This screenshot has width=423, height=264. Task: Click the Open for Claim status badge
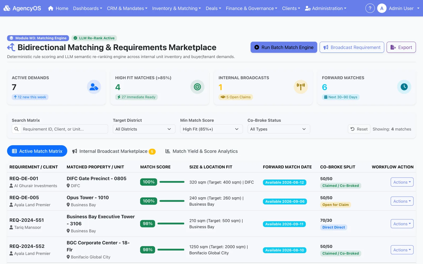pos(335,205)
